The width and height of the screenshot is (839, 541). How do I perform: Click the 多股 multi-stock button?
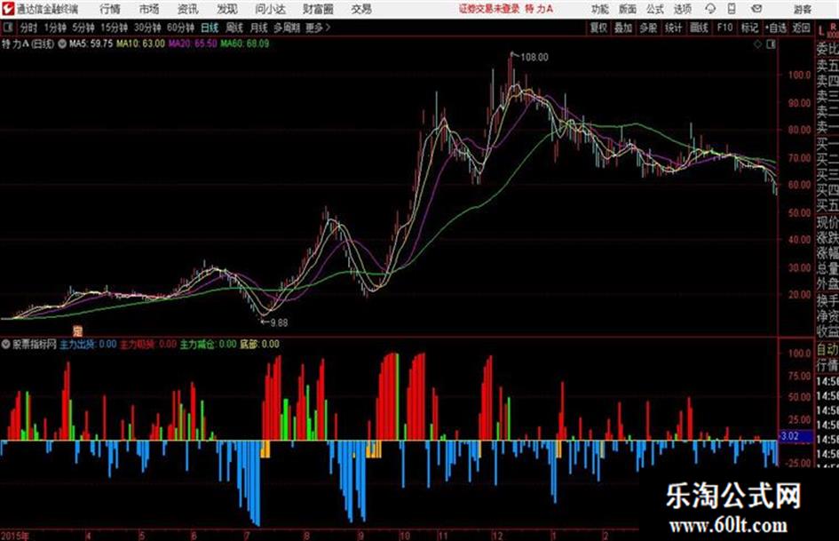(x=648, y=28)
